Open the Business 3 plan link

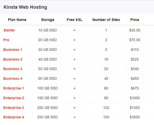click(x=13, y=69)
